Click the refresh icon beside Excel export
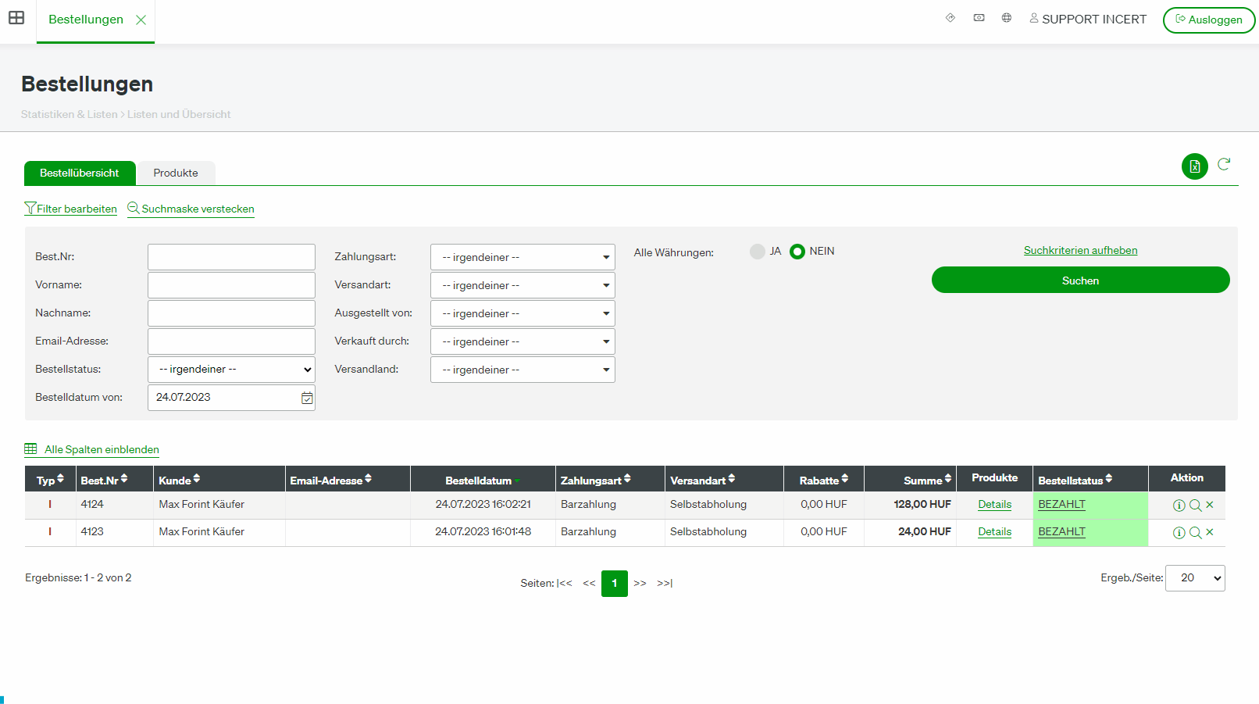 [x=1224, y=164]
